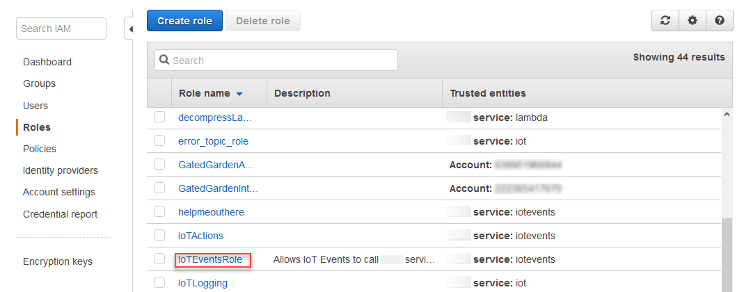Image resolution: width=744 pixels, height=292 pixels.
Task: Open the IoTEventsRole link
Action: [211, 259]
